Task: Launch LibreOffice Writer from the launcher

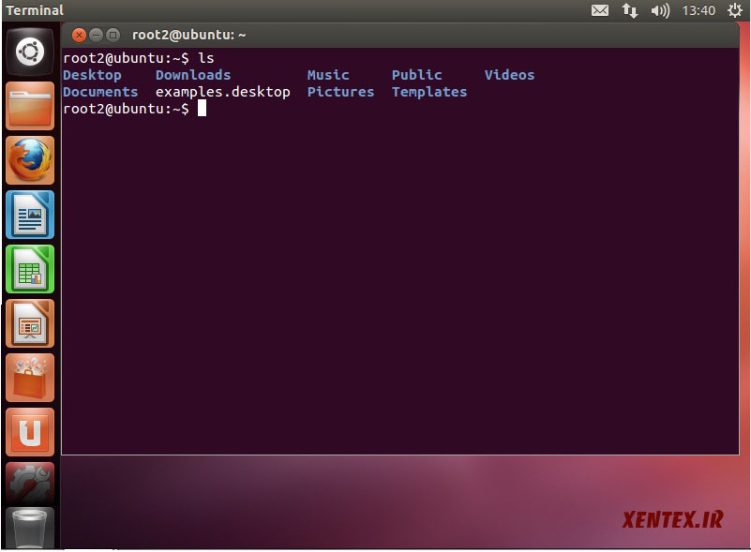Action: pyautogui.click(x=31, y=215)
